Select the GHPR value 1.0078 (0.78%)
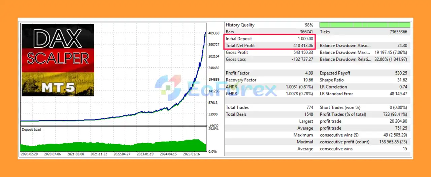 (x=299, y=94)
